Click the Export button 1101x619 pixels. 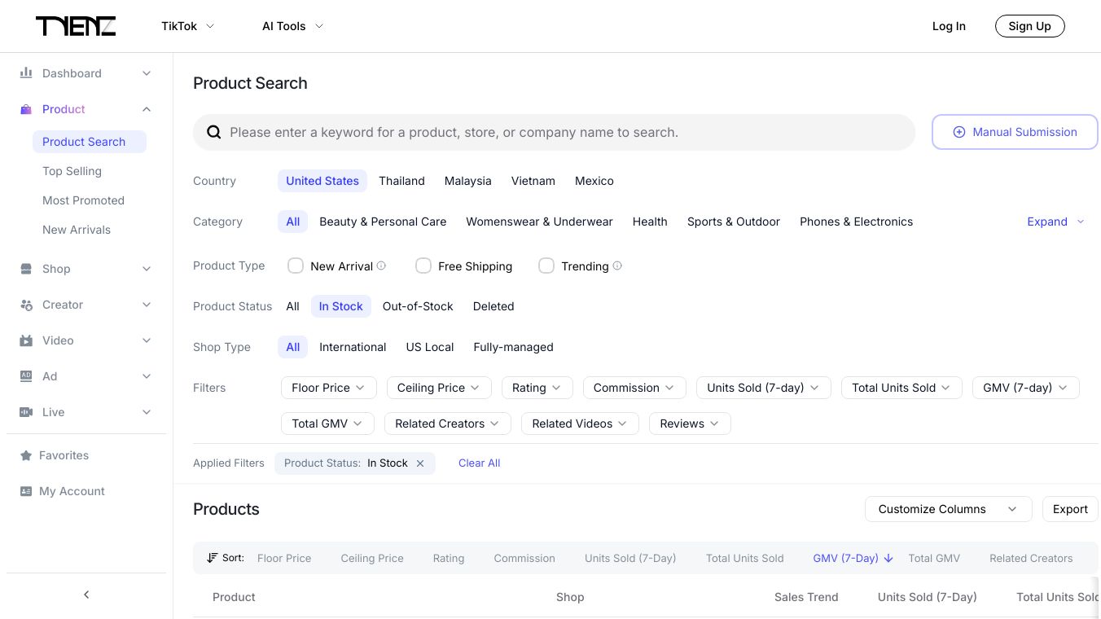pos(1070,509)
